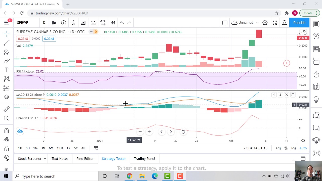Open Economic Calendar panel
322x181 pixels.
pos(316,87)
